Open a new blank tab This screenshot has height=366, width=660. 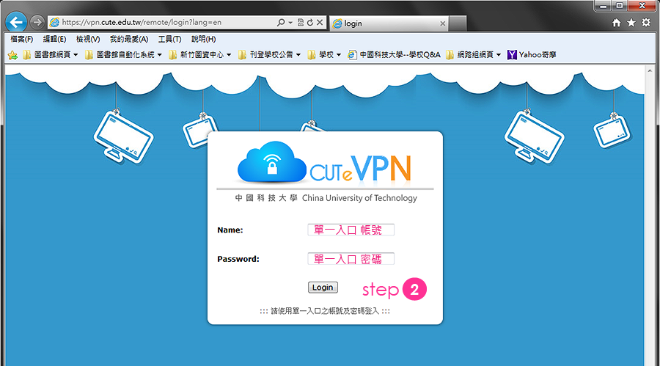pos(458,23)
